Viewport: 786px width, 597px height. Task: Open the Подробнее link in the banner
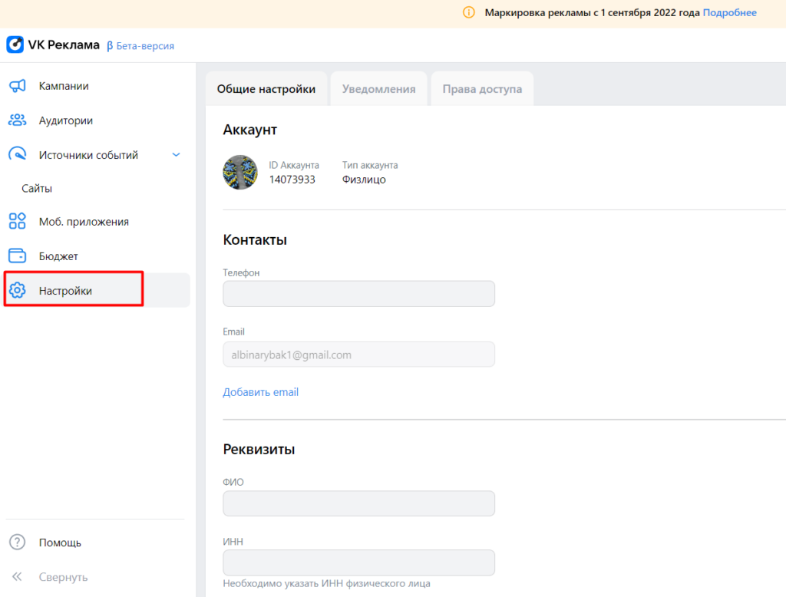pyautogui.click(x=729, y=13)
